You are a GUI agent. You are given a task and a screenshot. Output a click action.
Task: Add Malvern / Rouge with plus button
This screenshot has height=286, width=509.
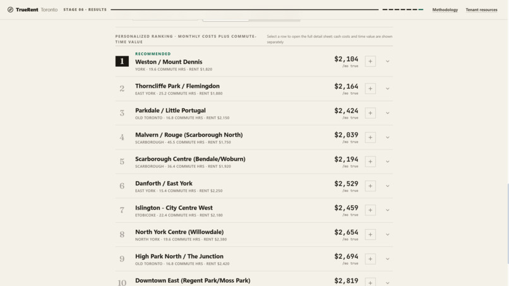(x=370, y=138)
